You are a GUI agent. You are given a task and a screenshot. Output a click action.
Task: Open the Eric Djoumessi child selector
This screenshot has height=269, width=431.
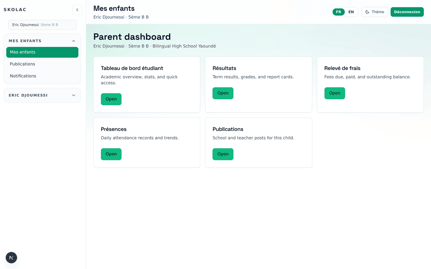click(x=42, y=25)
